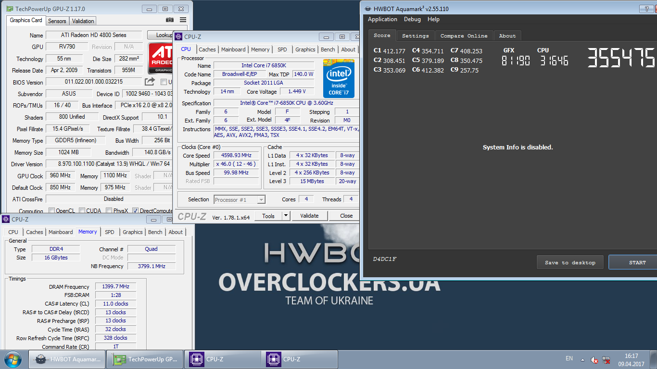Click the NB Frequency value 3799.1 MHz
Viewport: 657px width, 369px height.
[x=152, y=266]
